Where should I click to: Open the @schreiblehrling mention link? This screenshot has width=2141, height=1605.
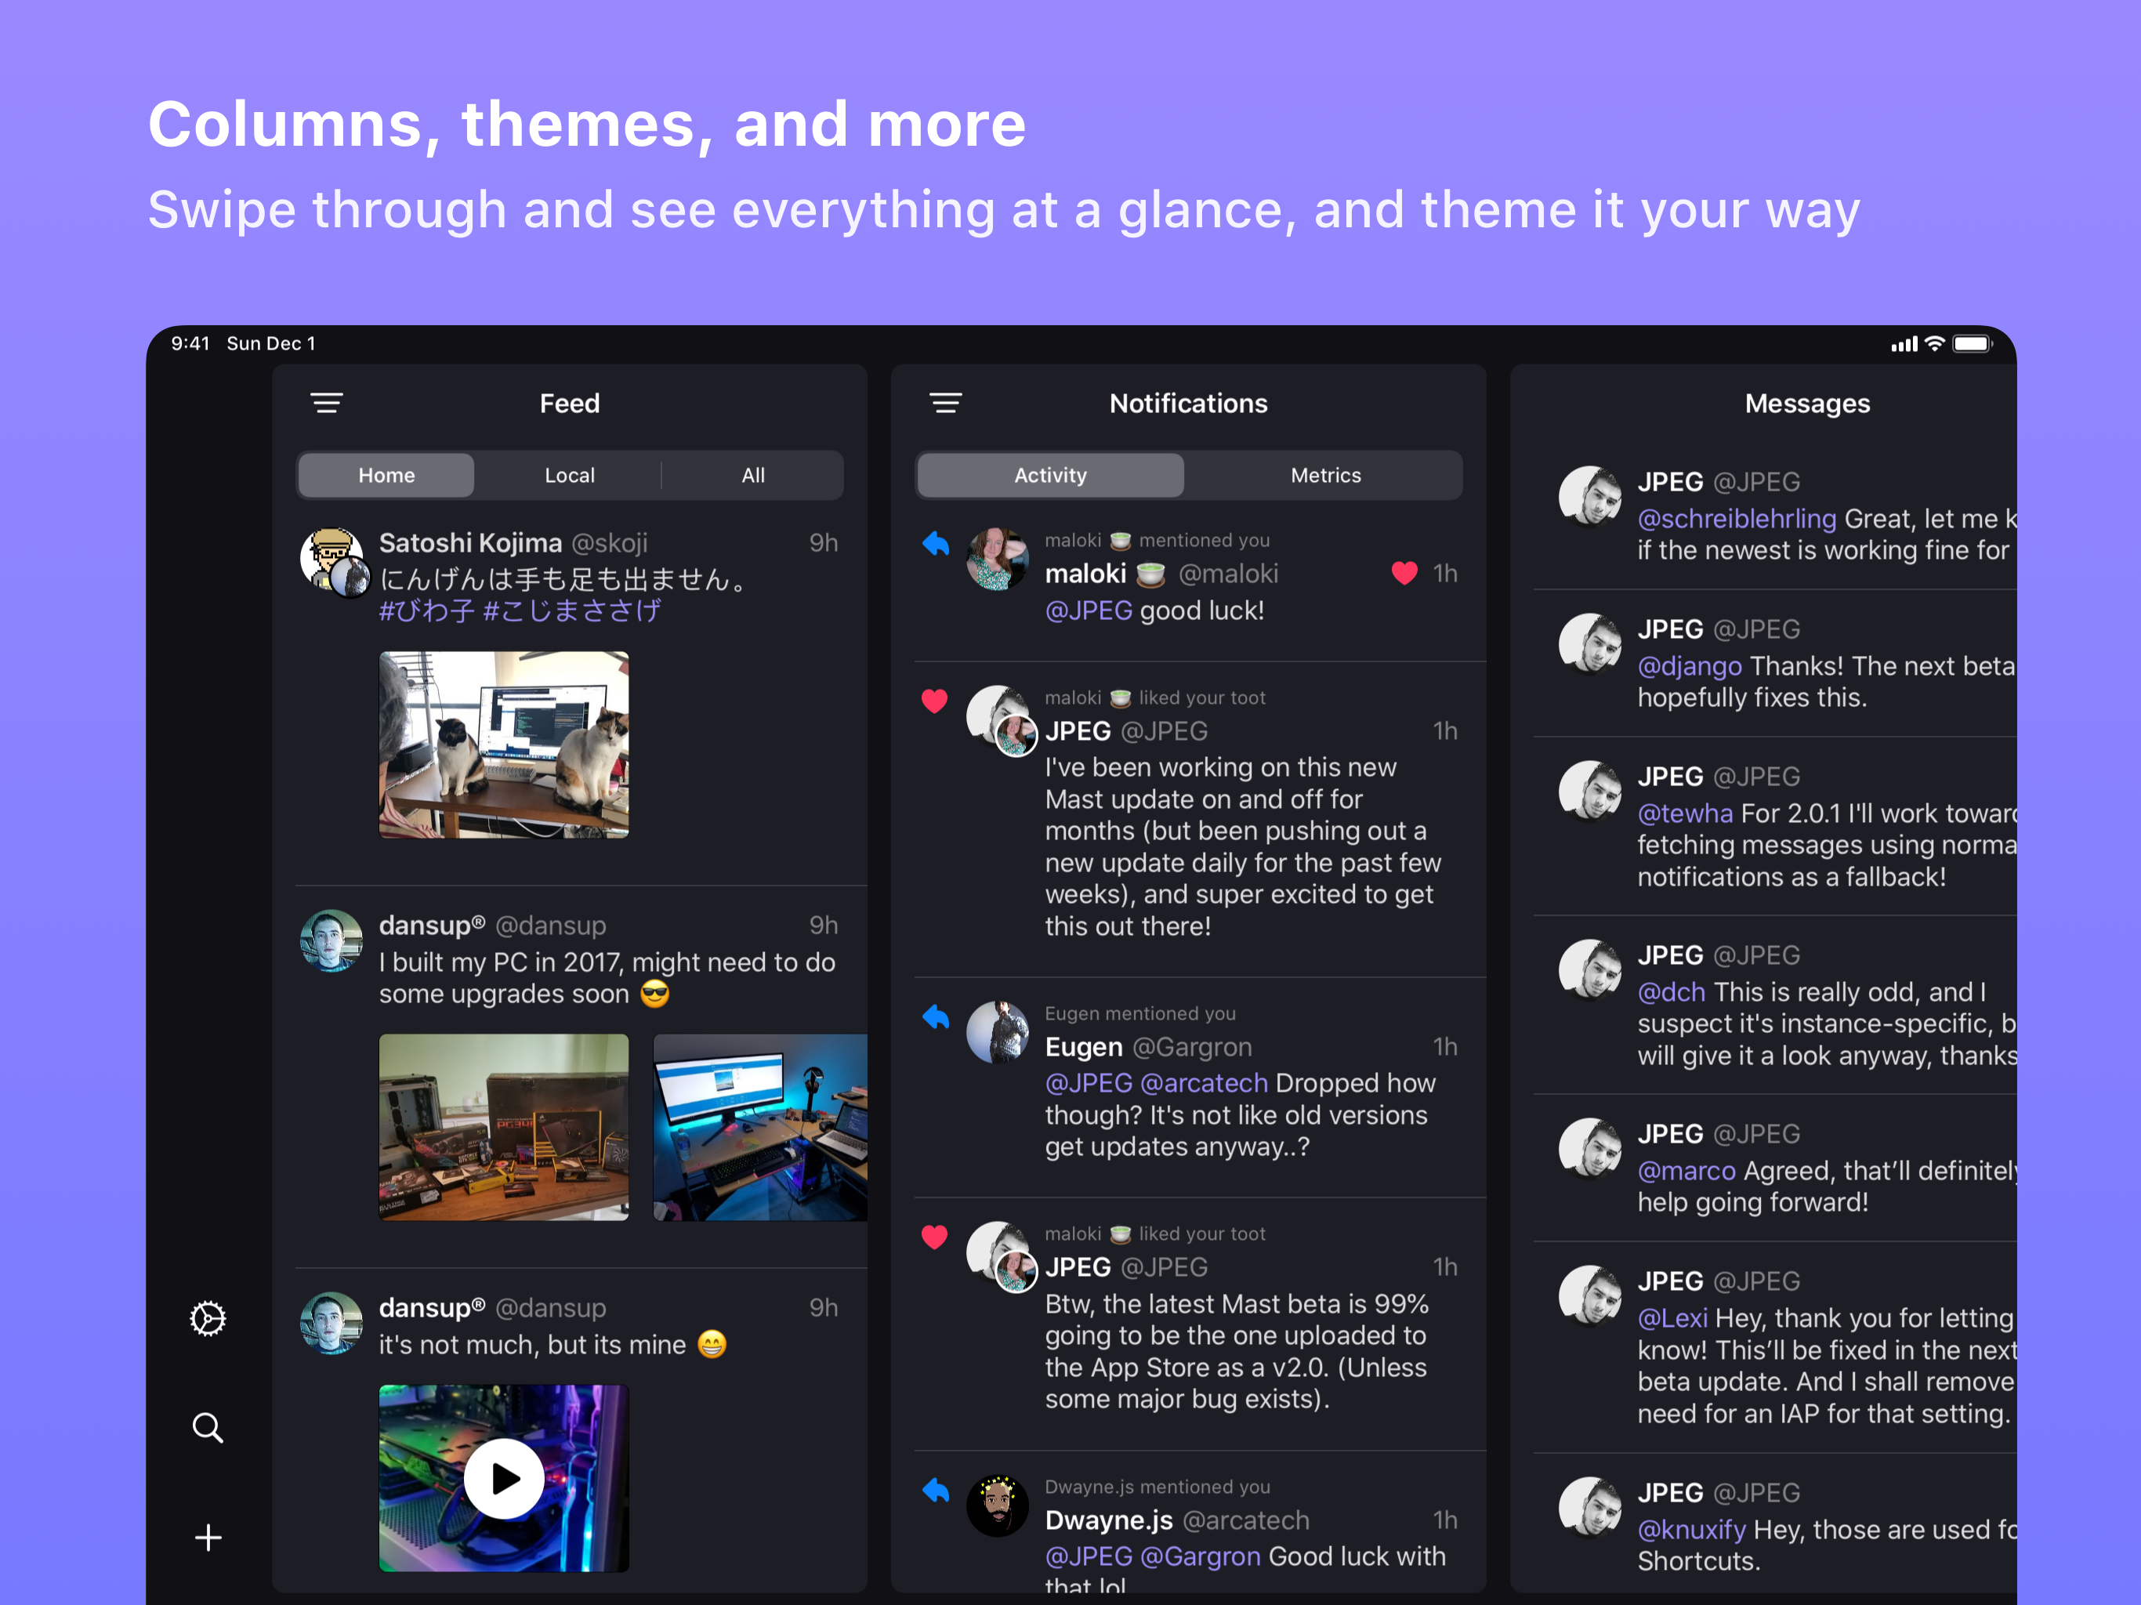point(1737,519)
